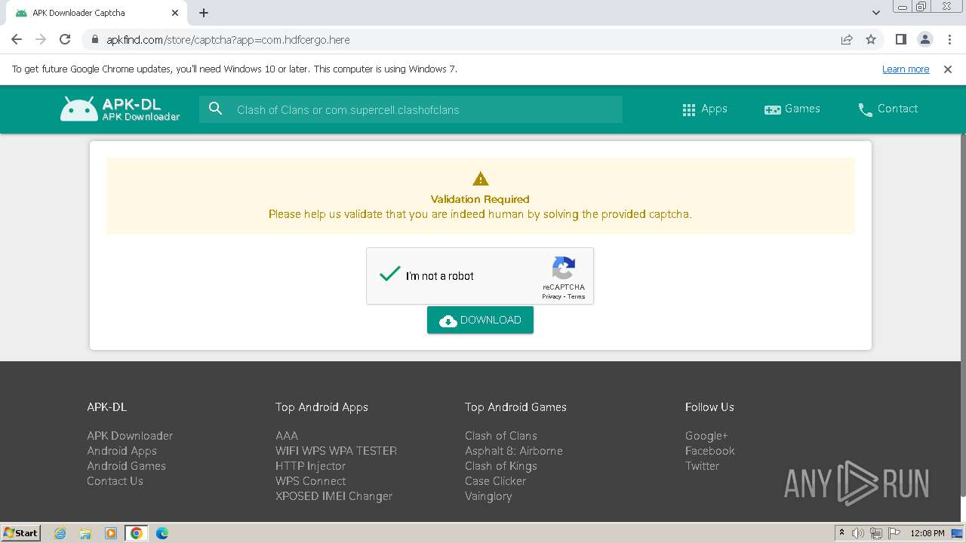Click the network tray icon
This screenshot has height=543, width=966.
tap(876, 533)
